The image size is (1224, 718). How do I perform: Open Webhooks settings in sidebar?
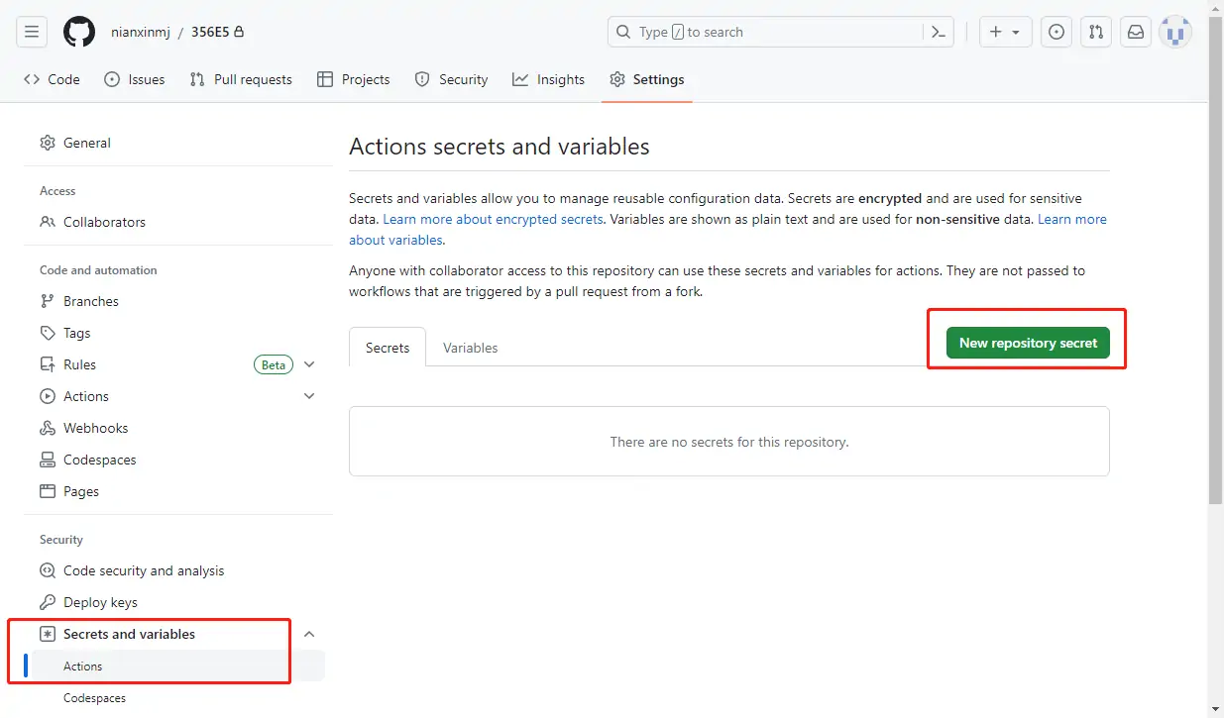[x=95, y=428]
